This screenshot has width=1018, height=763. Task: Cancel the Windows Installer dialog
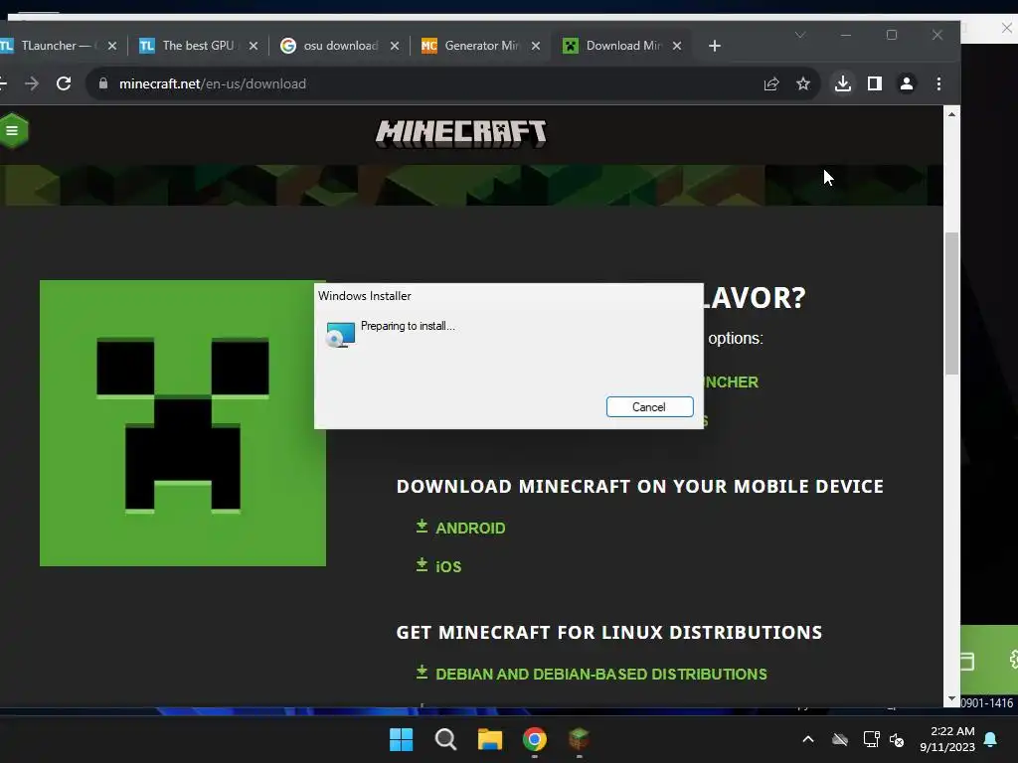(x=649, y=406)
